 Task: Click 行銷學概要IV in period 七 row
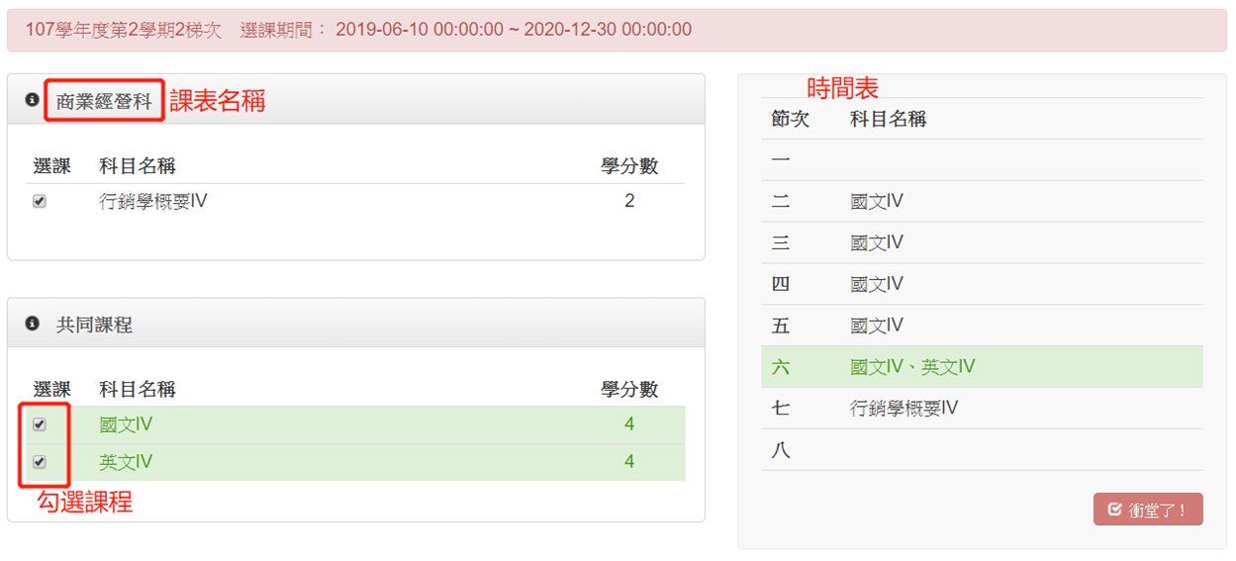tap(903, 408)
